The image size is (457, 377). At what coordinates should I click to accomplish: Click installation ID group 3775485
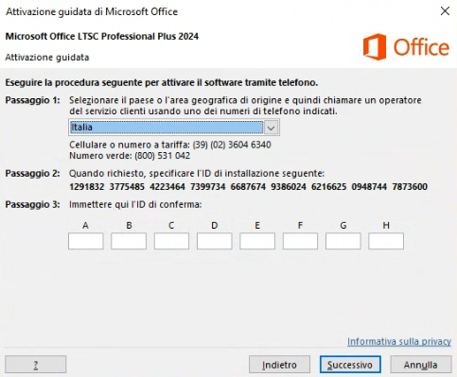pos(127,187)
